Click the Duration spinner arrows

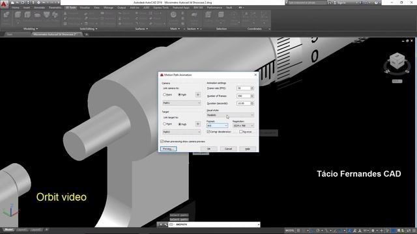[252, 103]
